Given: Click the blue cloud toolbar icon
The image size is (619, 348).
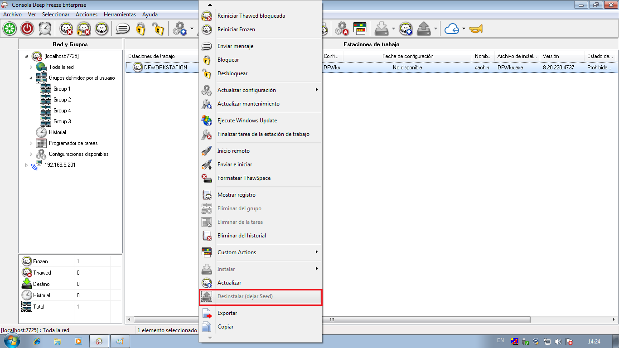Looking at the screenshot, I should [451, 29].
